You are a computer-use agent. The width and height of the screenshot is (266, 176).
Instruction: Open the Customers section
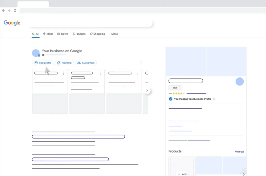pyautogui.click(x=86, y=63)
